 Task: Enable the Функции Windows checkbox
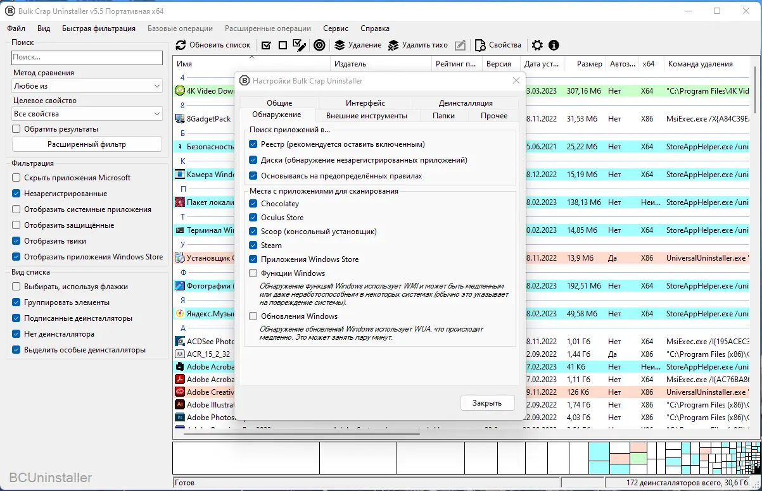(x=253, y=273)
